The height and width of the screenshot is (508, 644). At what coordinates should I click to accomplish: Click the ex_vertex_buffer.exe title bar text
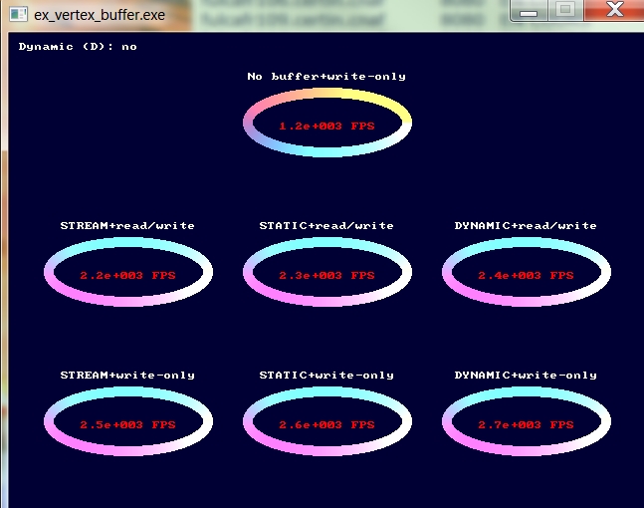(100, 16)
